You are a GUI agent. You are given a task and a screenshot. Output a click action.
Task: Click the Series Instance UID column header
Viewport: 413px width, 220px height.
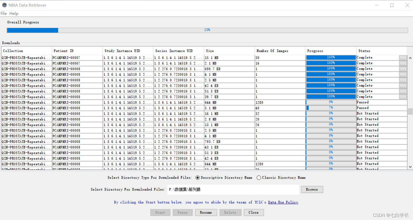[x=179, y=51]
